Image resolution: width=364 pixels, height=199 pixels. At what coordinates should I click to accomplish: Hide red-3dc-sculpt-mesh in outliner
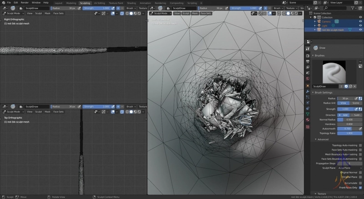(x=360, y=30)
